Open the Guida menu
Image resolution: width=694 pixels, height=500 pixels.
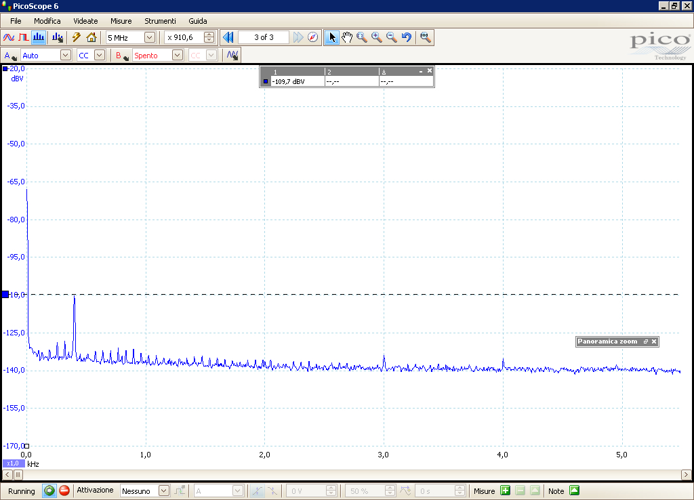click(197, 21)
